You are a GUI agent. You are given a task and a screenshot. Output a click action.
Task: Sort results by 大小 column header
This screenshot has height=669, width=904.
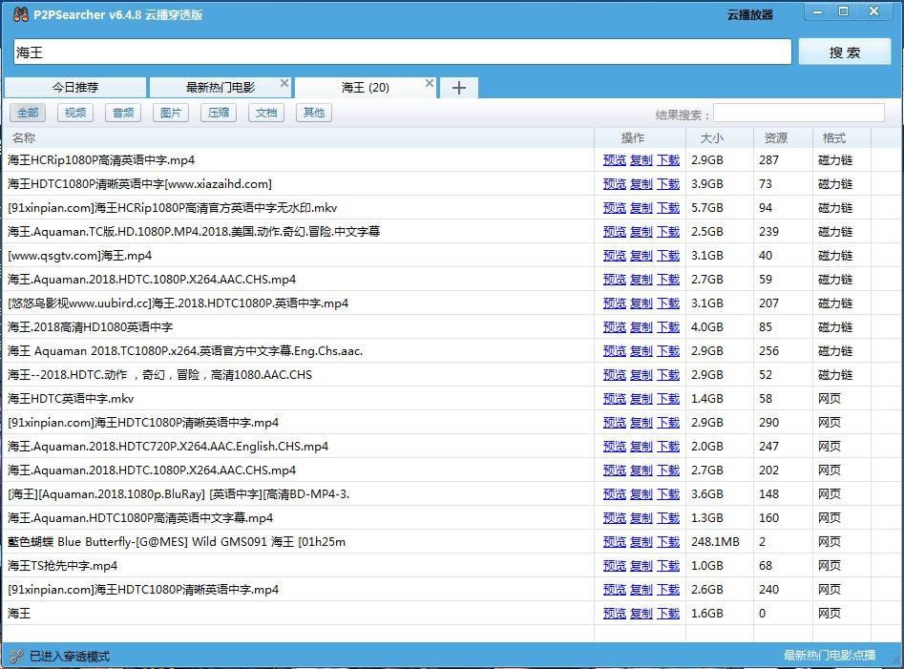coord(711,138)
